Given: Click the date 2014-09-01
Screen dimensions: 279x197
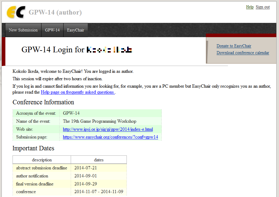Looking at the screenshot, I should (86, 176).
